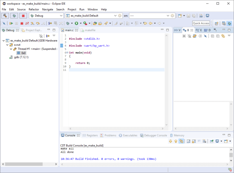Open the launch configuration dropdown showing ex_make_build Default
234x173 pixels.
click(x=115, y=16)
